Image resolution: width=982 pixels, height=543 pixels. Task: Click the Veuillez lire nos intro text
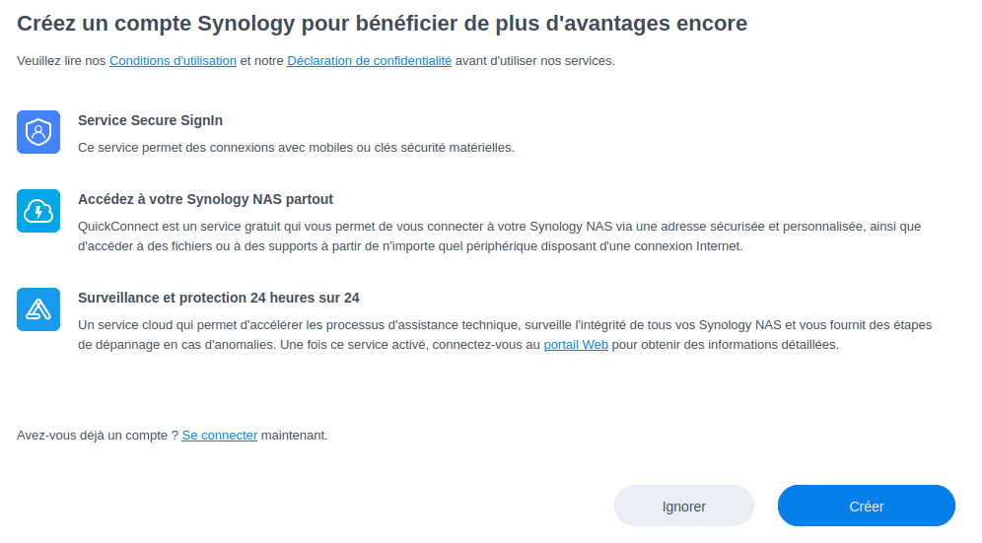pos(61,61)
